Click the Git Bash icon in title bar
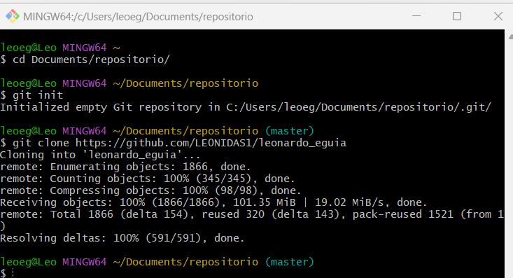This screenshot has width=513, height=278. pos(13,16)
